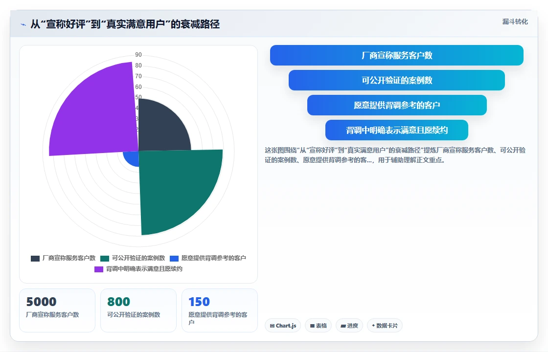Click legend text 可公开验证的案例数
This screenshot has width=548, height=352.
pos(138,258)
